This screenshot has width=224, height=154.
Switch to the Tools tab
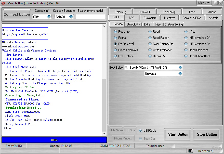click(x=192, y=12)
